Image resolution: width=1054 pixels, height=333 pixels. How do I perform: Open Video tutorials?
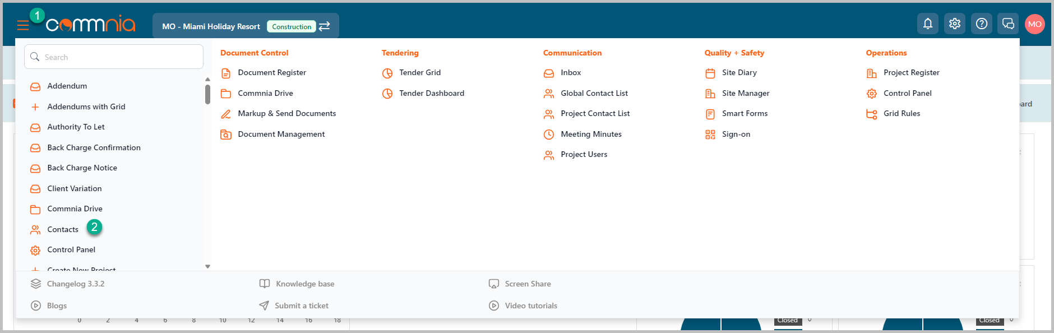[x=531, y=306]
